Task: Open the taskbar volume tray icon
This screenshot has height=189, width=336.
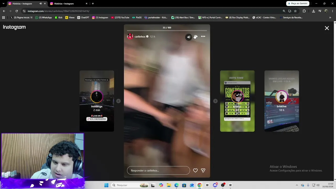Action: [x=318, y=185]
